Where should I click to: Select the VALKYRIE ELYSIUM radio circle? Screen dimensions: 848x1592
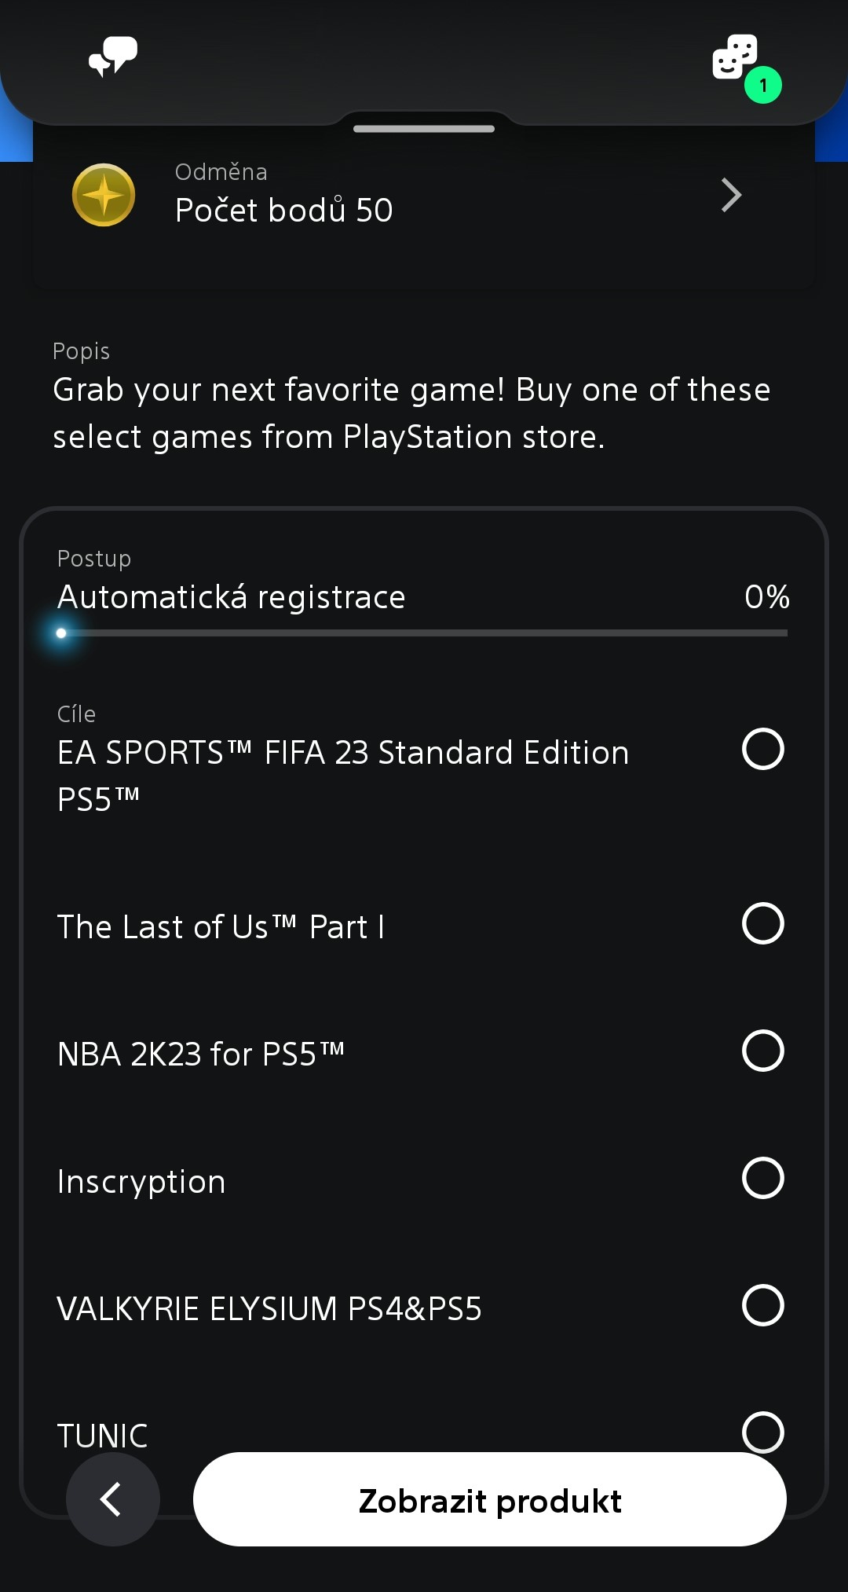pos(762,1305)
